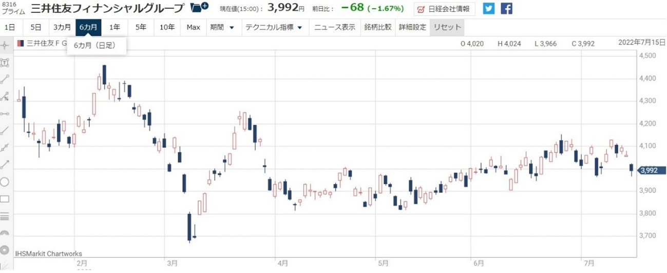The image size is (667, 273).
Task: Select the arrow line drawing tool
Action: 5,165
